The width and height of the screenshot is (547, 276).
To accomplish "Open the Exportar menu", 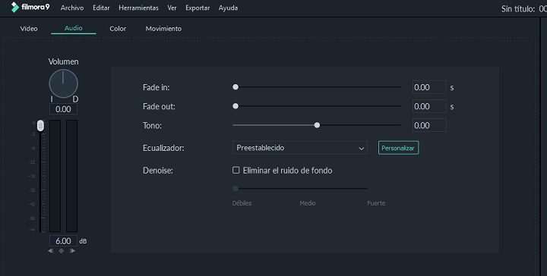I will [x=198, y=8].
